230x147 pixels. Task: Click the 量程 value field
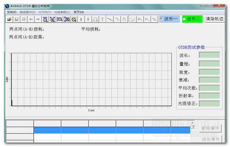209,64
